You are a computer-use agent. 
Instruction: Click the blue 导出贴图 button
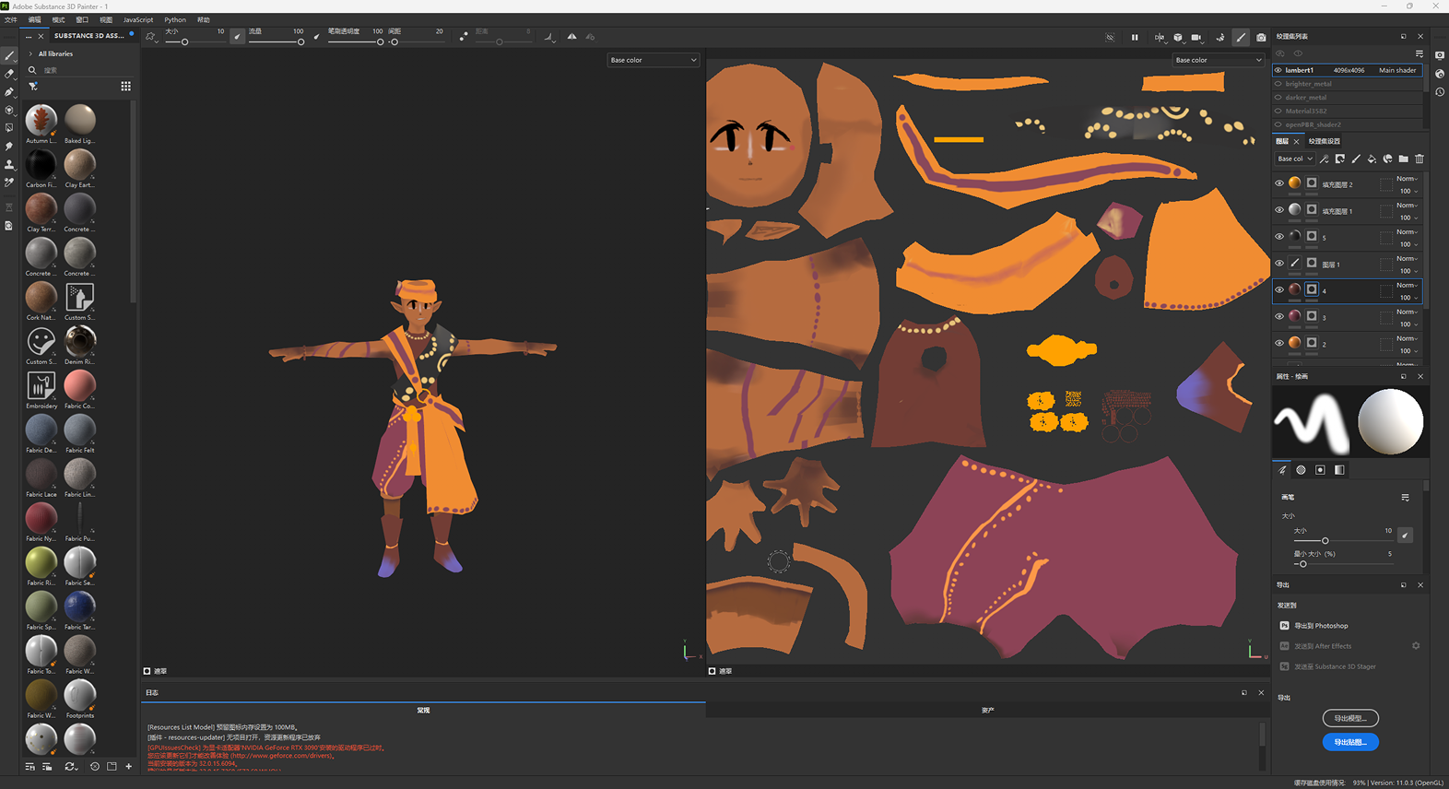pyautogui.click(x=1349, y=742)
